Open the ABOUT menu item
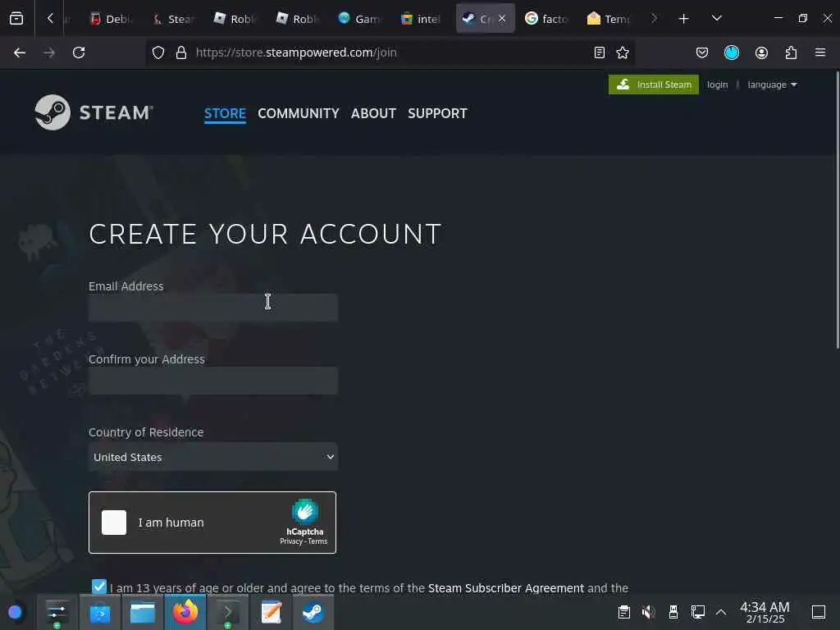This screenshot has width=840, height=630. (x=373, y=113)
